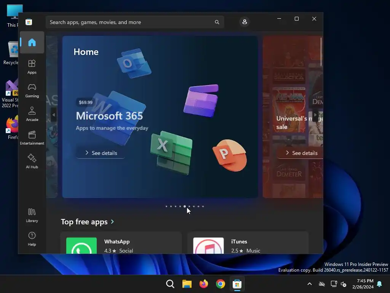The image size is (390, 293).
Task: Select the fourth carousel page dot
Action: click(x=180, y=206)
